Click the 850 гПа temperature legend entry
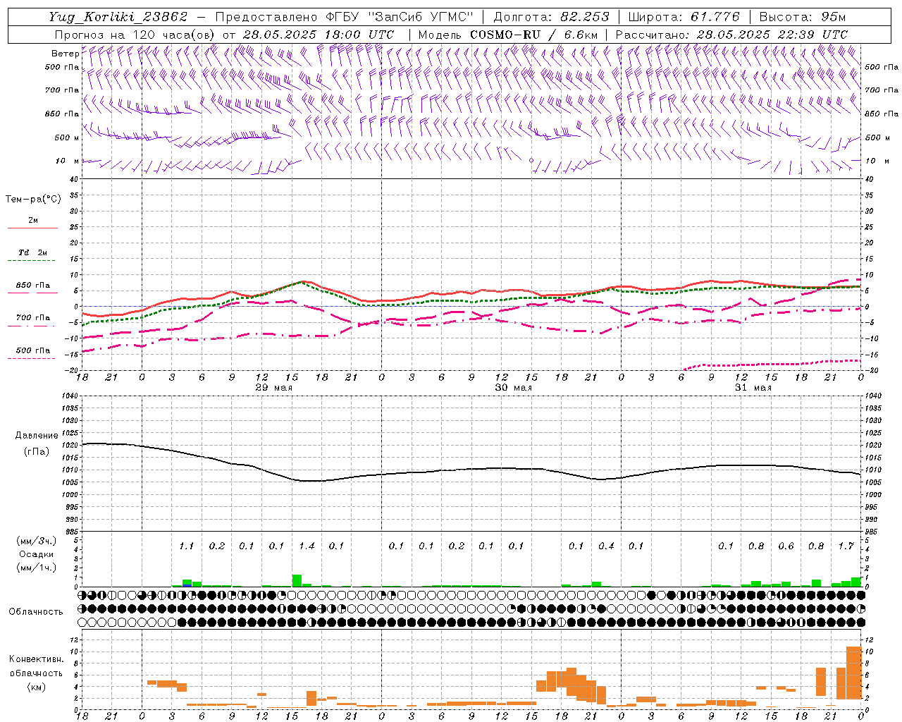Viewport: 902px width, 722px height. 33,286
